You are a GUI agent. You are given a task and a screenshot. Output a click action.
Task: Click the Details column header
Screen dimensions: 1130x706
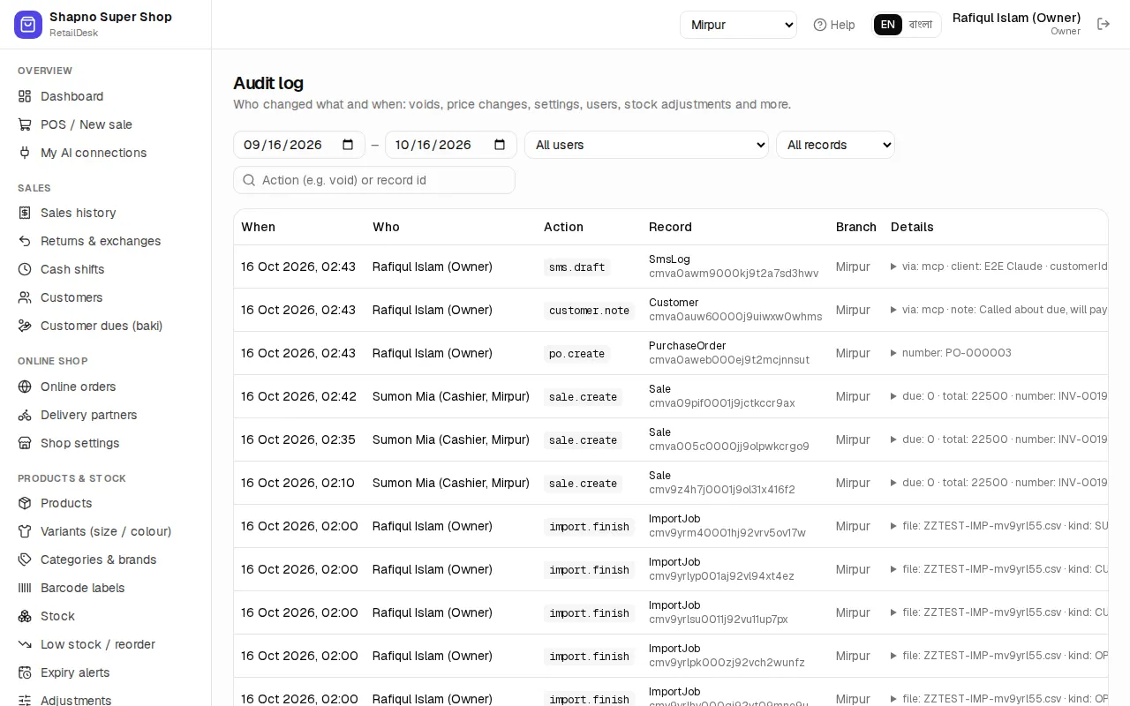pos(912,227)
